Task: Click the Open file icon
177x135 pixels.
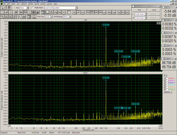Action: tap(6, 12)
